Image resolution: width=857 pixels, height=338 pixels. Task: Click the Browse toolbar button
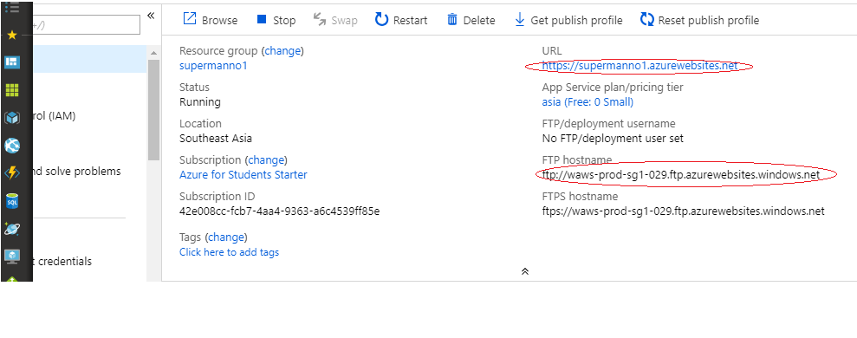click(x=211, y=20)
